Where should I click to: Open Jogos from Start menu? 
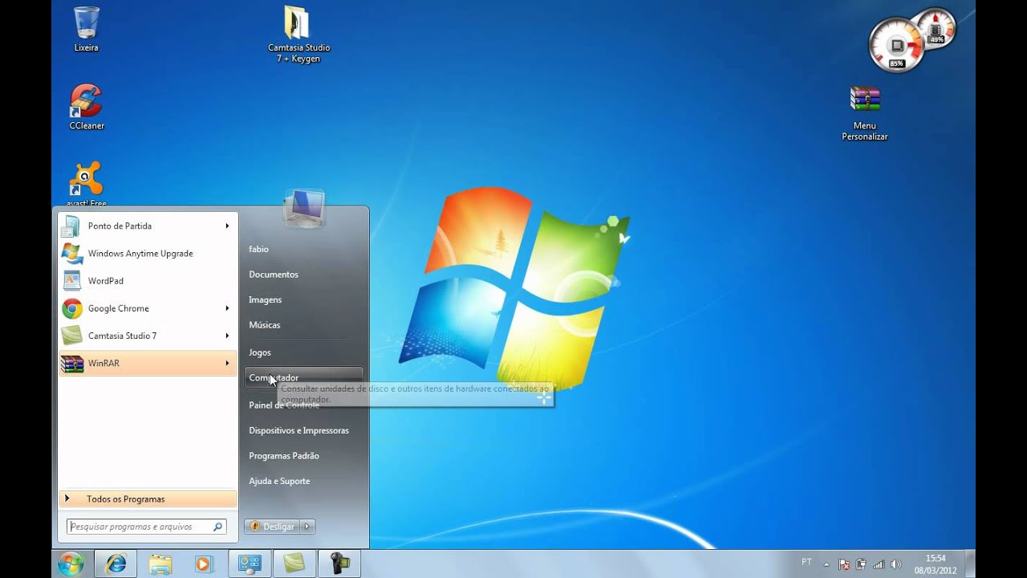coord(260,352)
